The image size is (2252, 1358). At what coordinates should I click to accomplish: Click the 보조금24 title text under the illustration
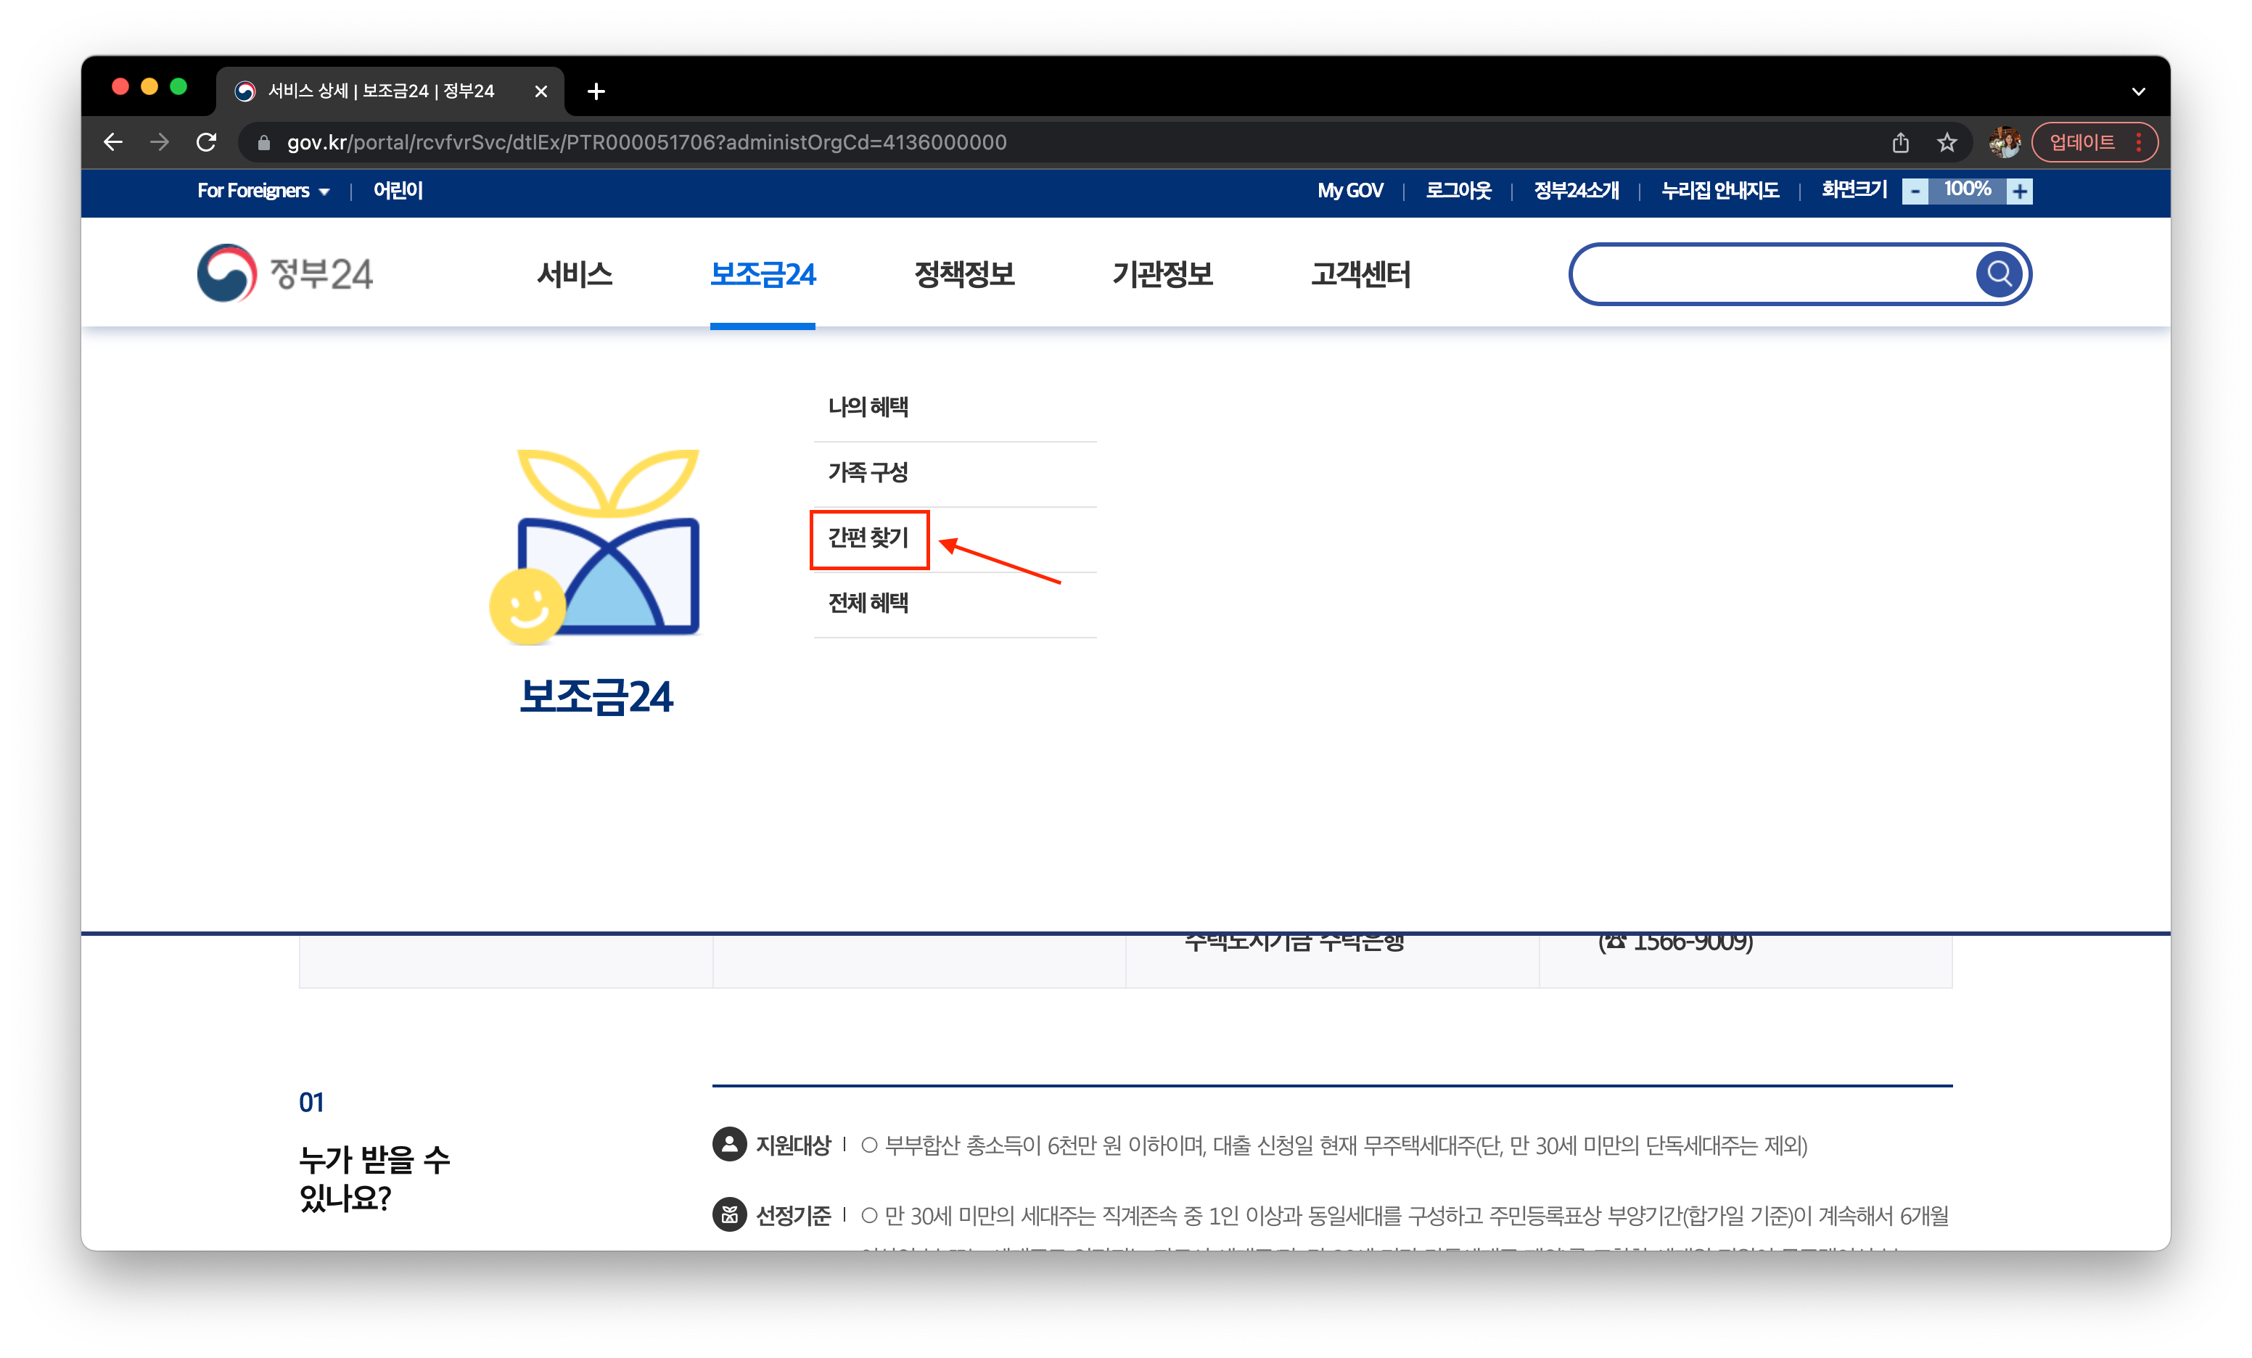596,697
